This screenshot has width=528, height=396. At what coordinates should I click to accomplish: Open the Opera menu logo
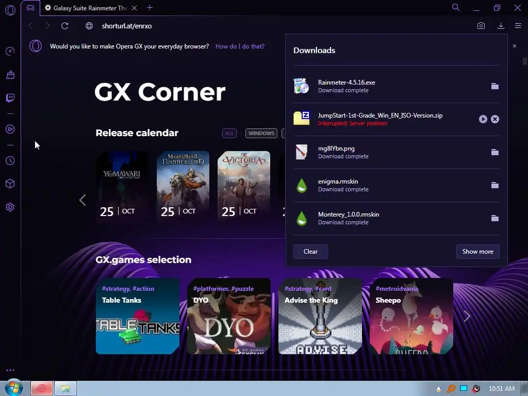(x=10, y=10)
